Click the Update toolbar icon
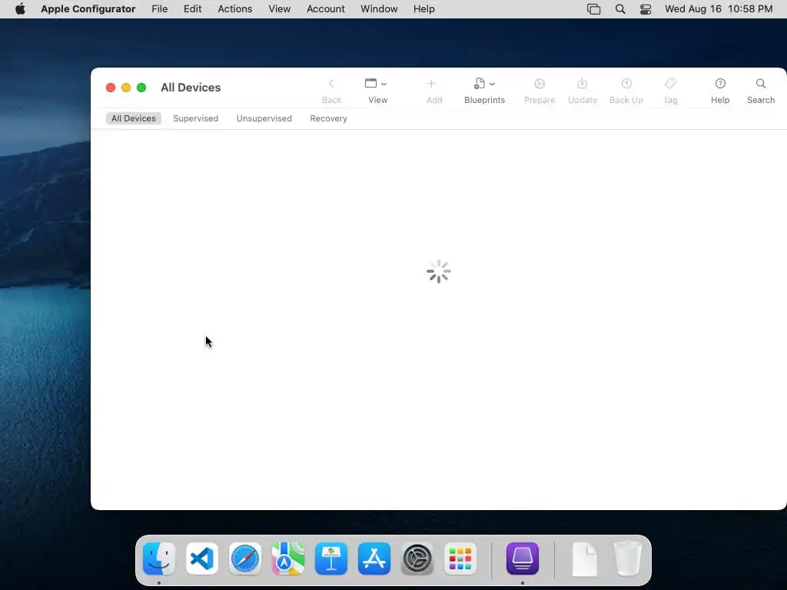The height and width of the screenshot is (590, 787). [583, 84]
